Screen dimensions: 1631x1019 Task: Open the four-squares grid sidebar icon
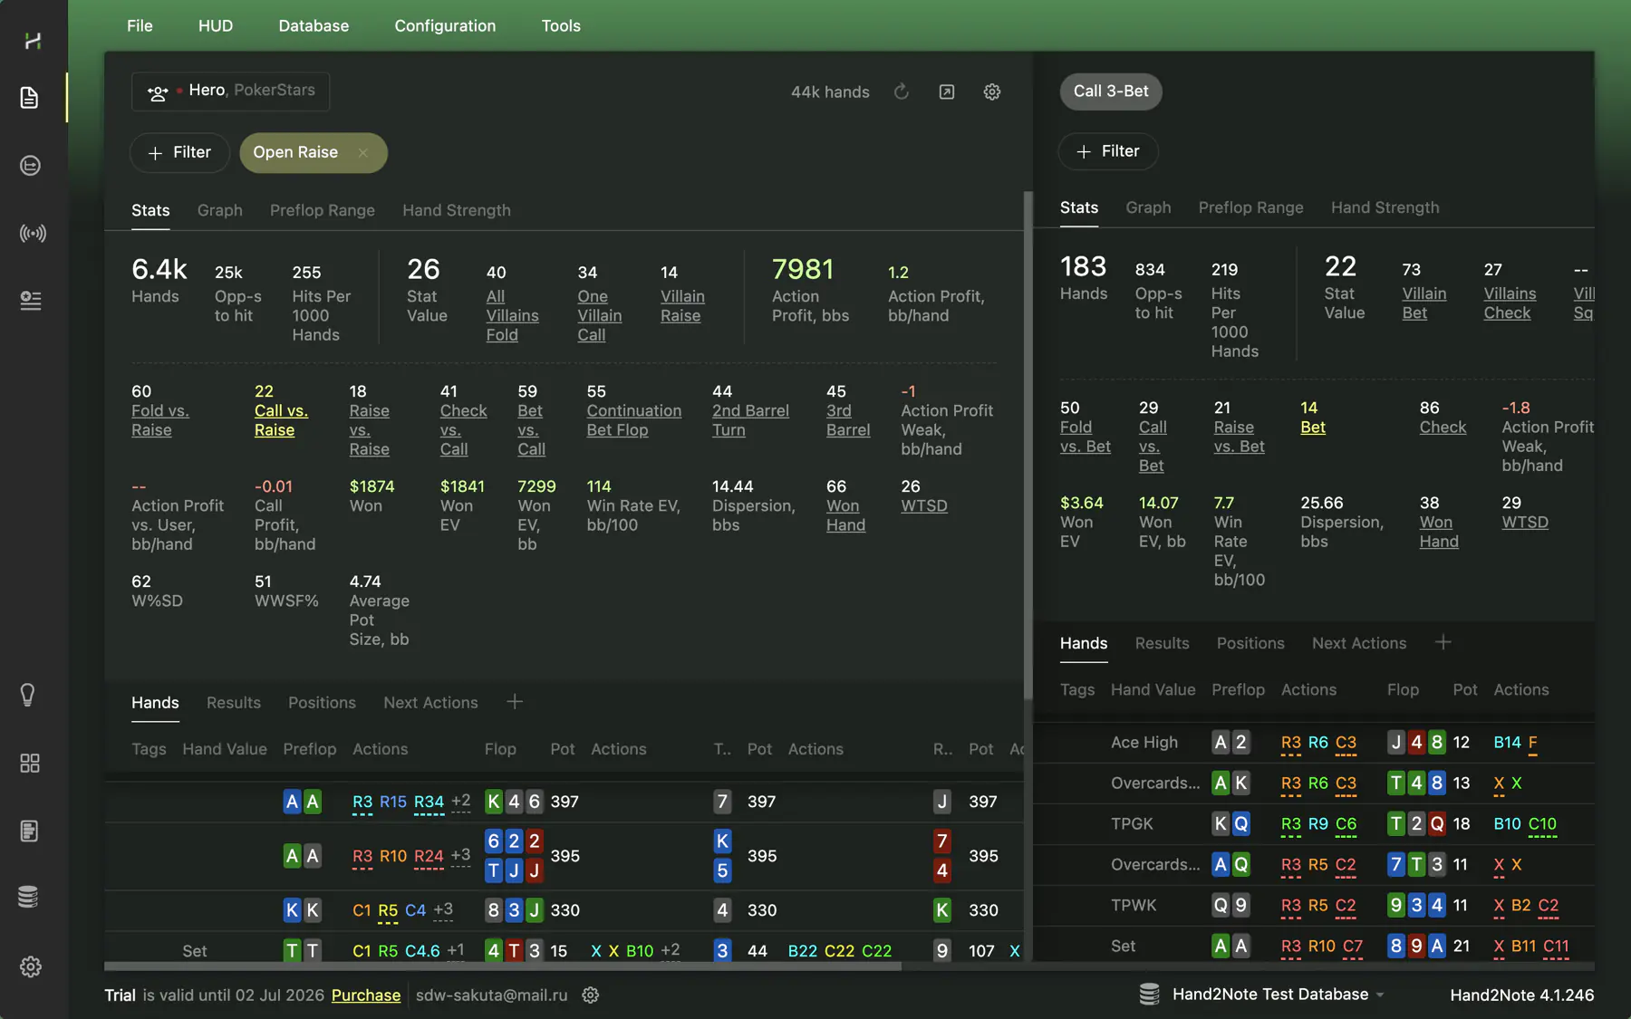[30, 764]
